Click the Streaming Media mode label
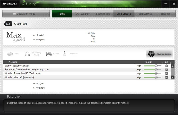This screenshot has height=115, width=178. tap(36, 54)
